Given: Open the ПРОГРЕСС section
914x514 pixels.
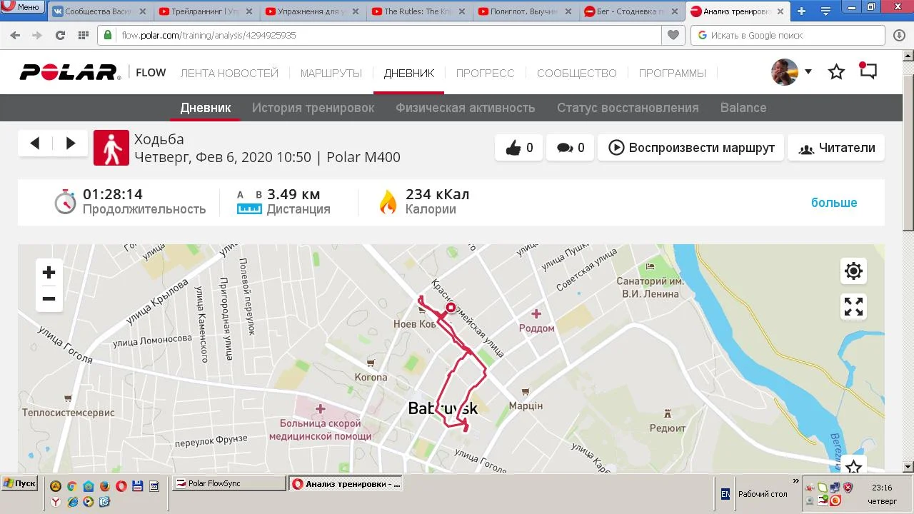Looking at the screenshot, I should point(486,73).
